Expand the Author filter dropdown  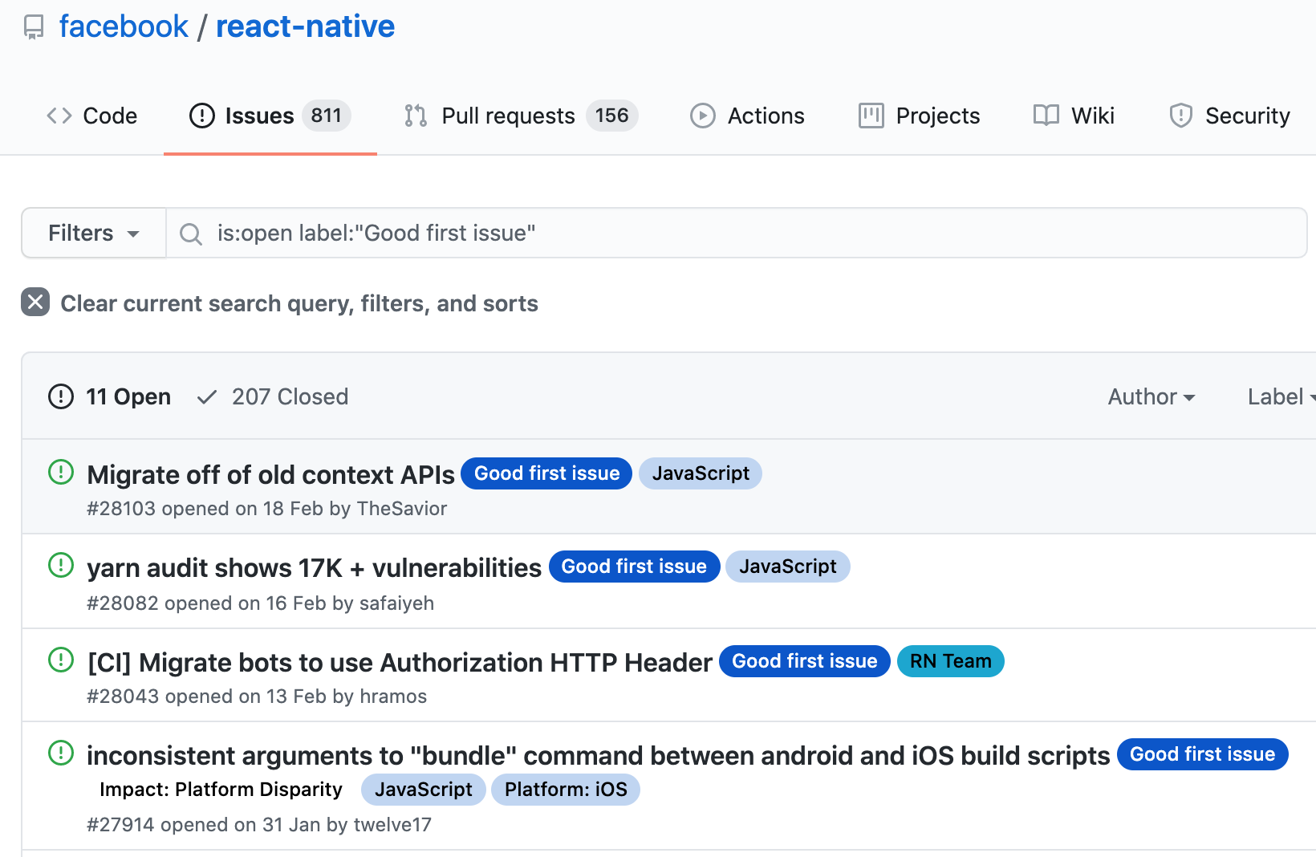pyautogui.click(x=1151, y=396)
